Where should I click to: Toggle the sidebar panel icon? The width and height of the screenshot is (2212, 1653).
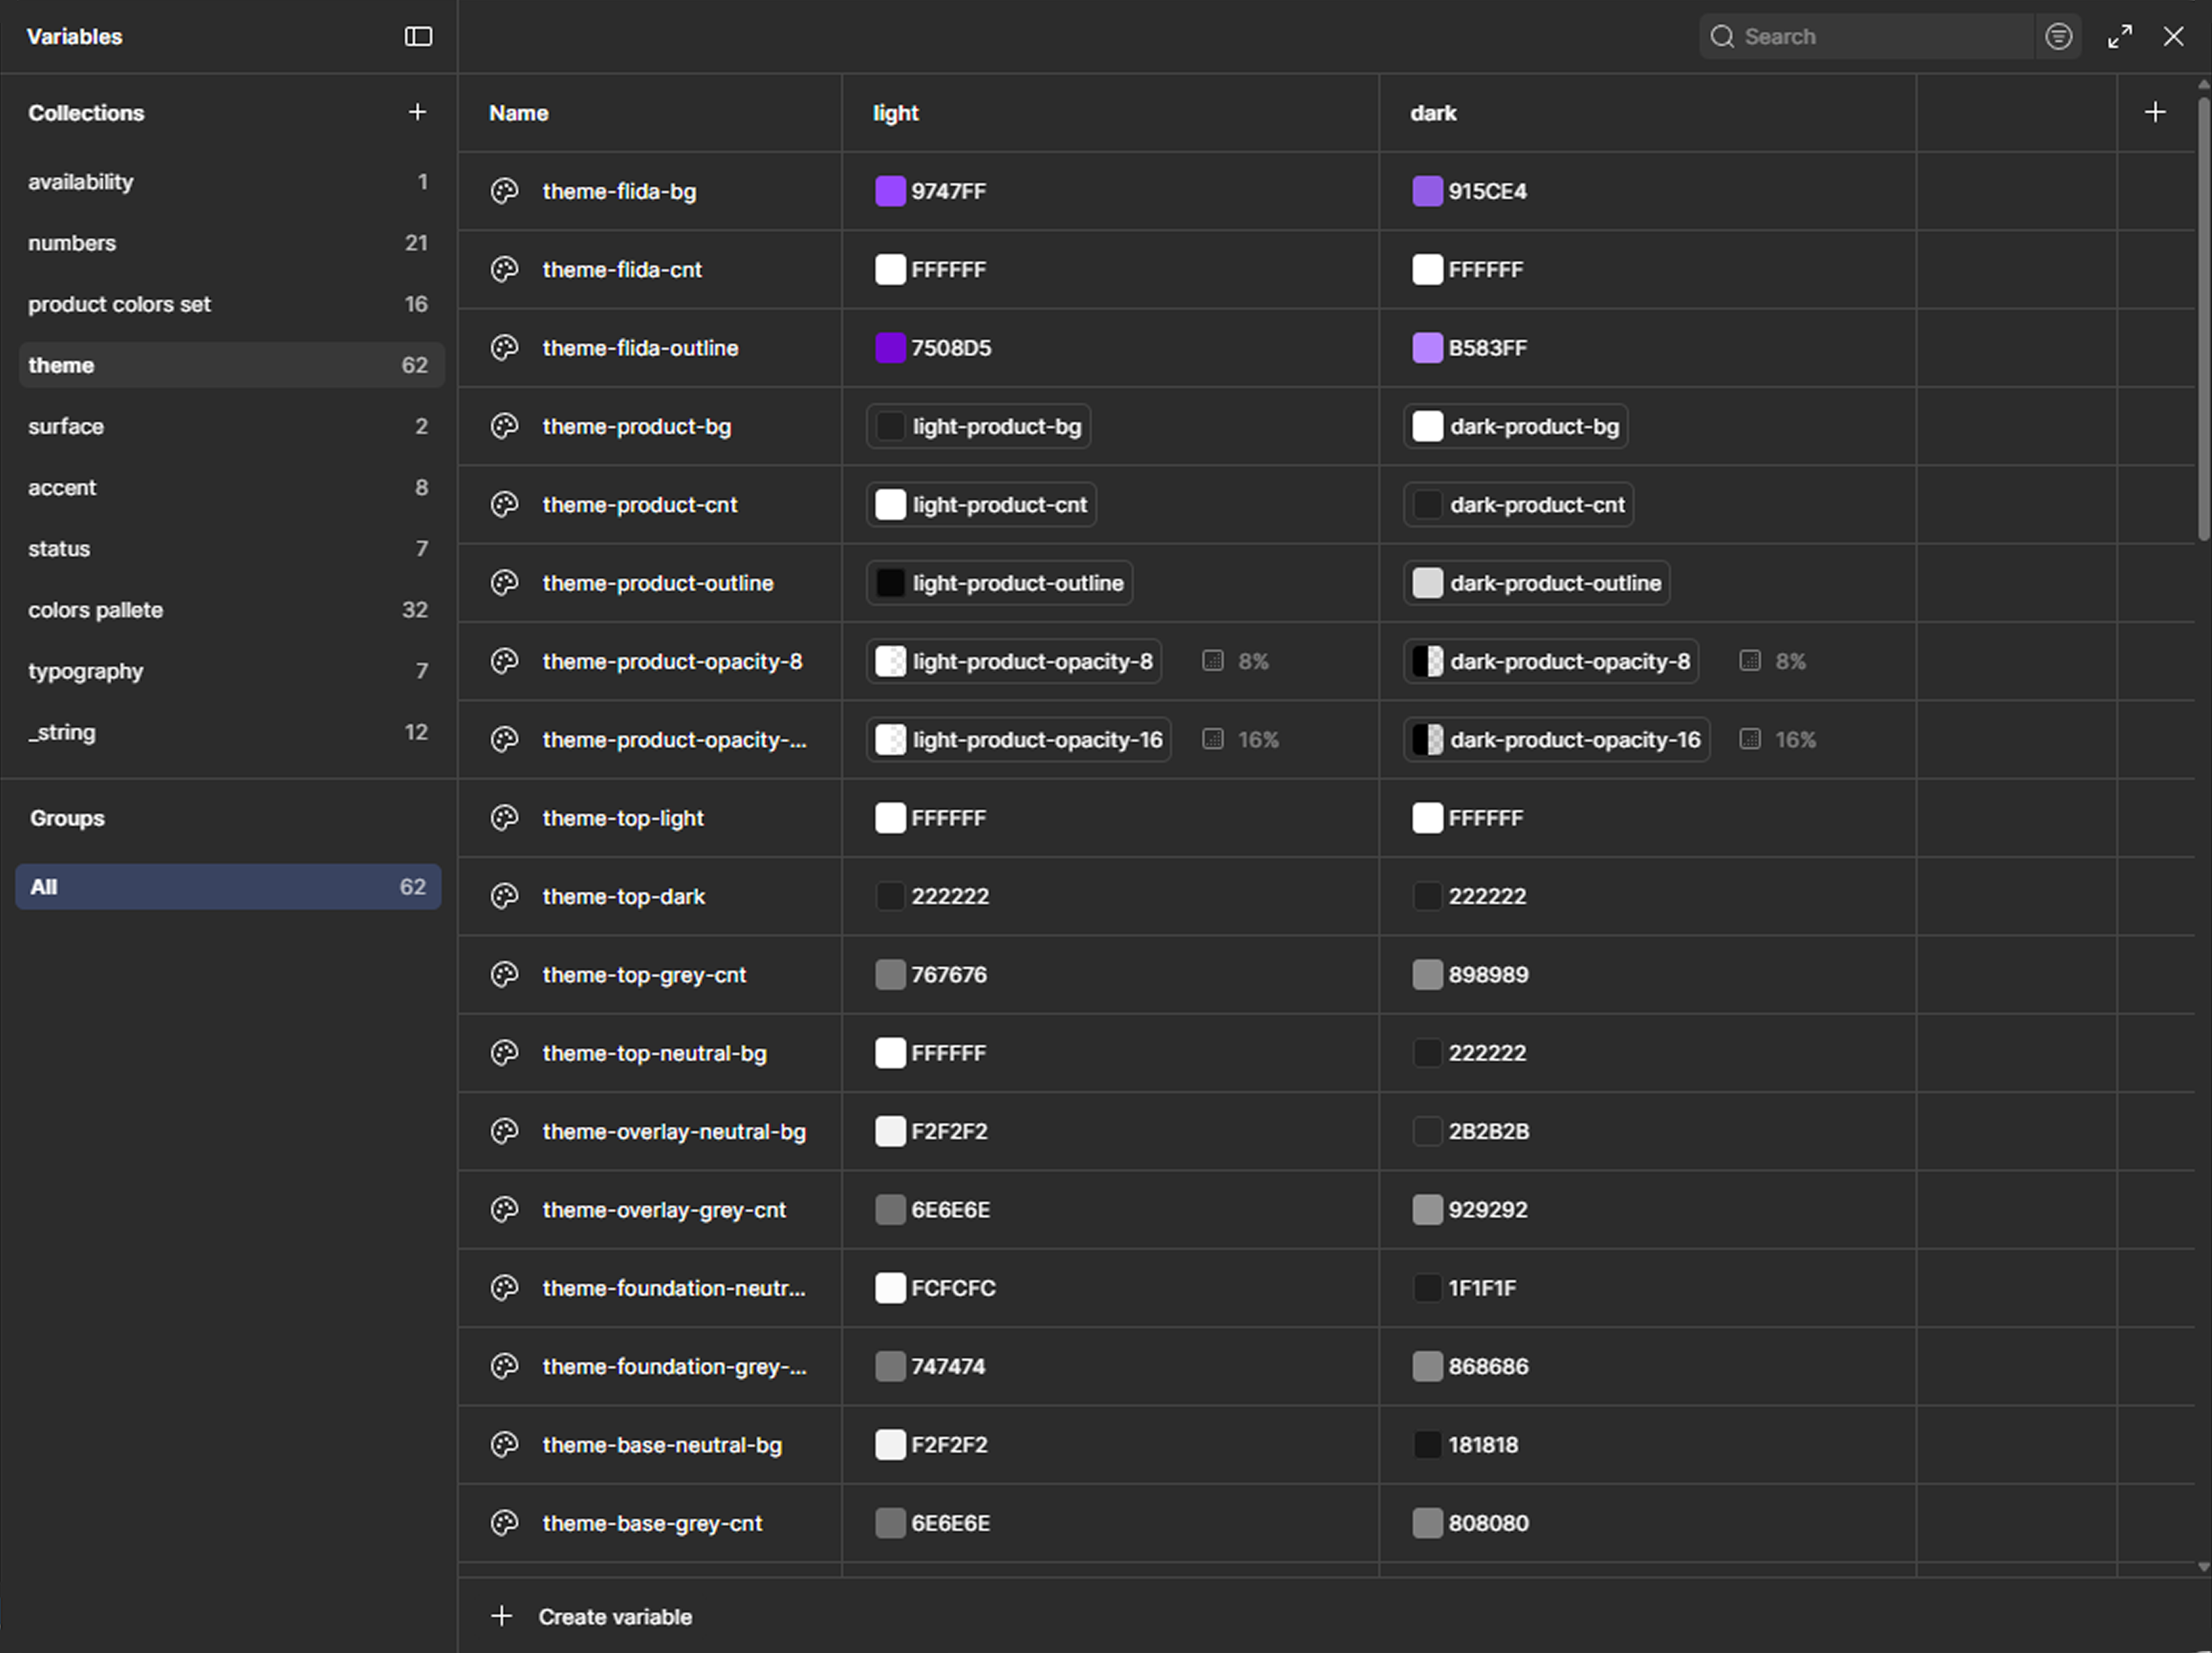418,37
